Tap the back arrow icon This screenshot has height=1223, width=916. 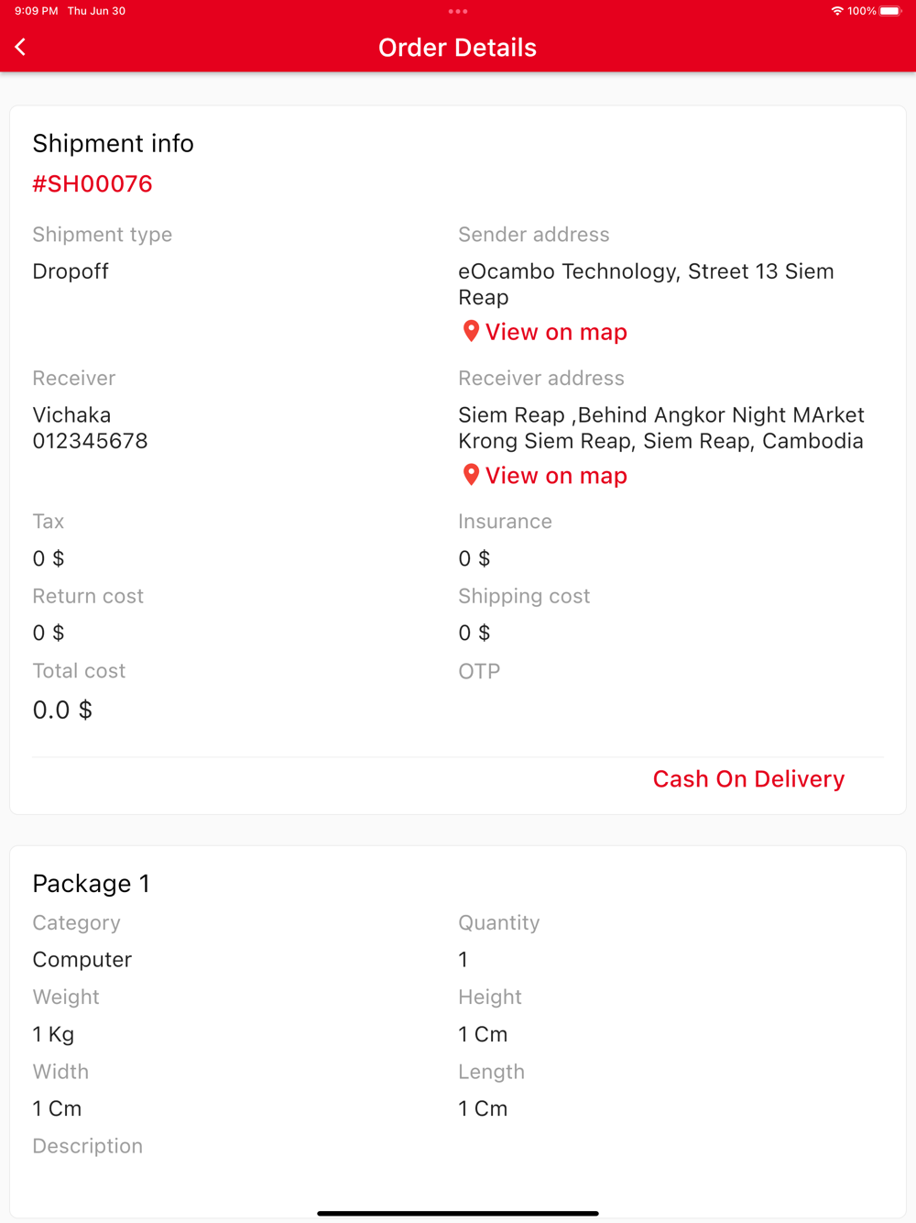tap(21, 47)
